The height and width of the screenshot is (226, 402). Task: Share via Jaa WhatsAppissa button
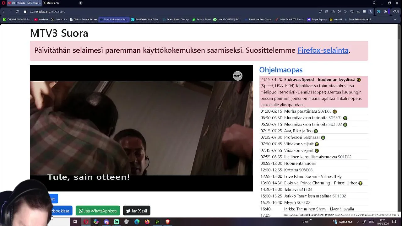[x=98, y=211]
